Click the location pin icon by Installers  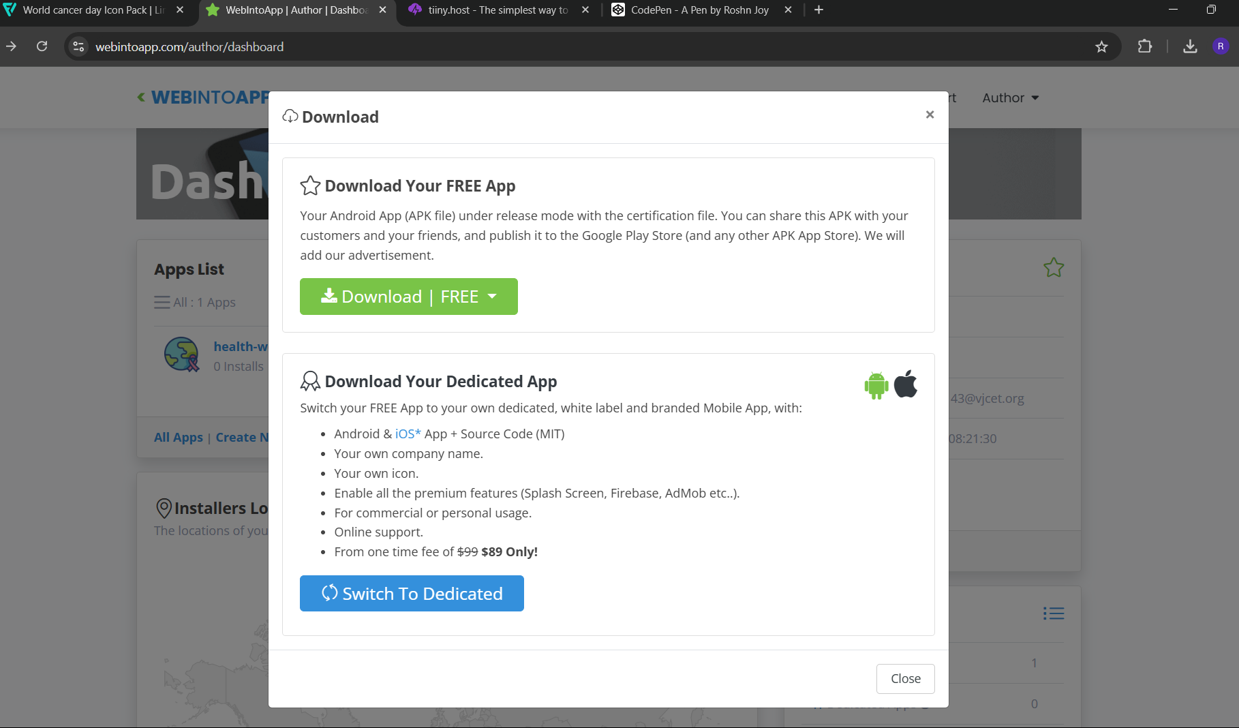coord(164,508)
